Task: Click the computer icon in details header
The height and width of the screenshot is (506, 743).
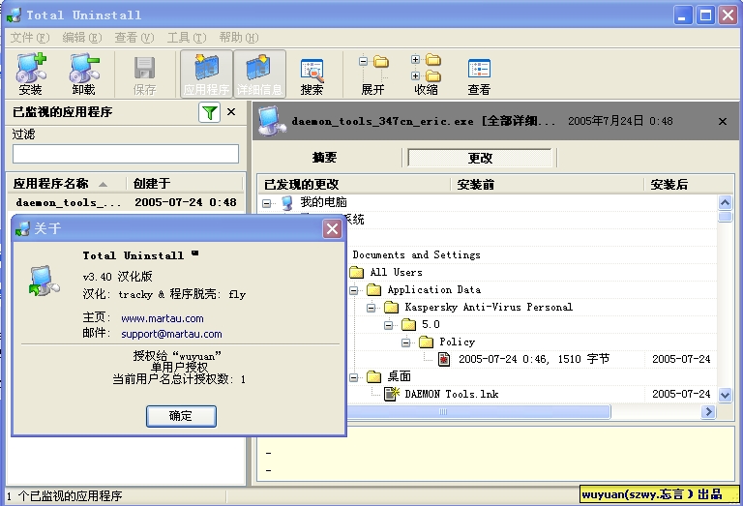Action: 272,121
